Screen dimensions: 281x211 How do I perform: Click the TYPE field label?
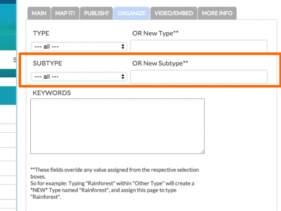pyautogui.click(x=41, y=33)
